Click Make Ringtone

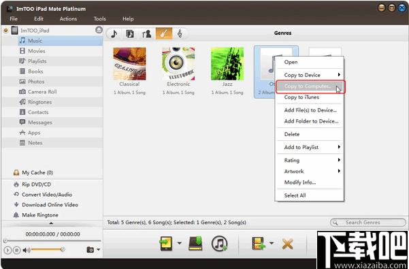(x=36, y=215)
